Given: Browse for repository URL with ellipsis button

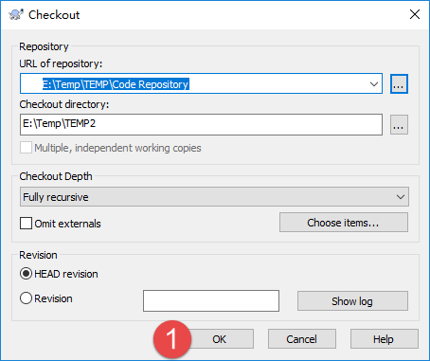Looking at the screenshot, I should [399, 84].
